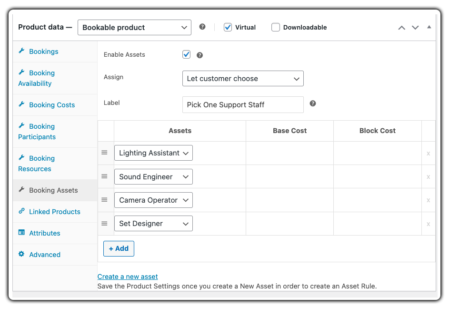449x309 pixels.
Task: Click the help icon next to Label field
Action: (x=313, y=103)
